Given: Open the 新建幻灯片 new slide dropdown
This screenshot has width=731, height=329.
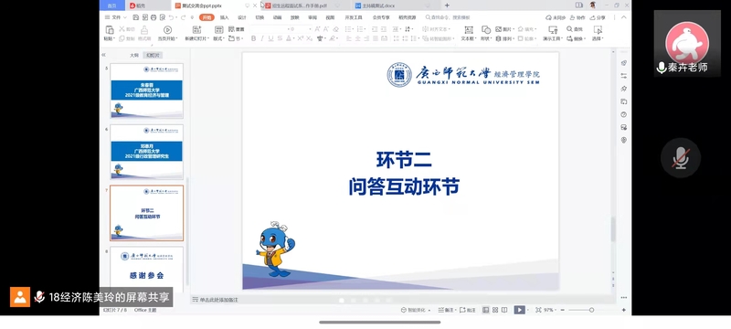Looking at the screenshot, I should 196,38.
